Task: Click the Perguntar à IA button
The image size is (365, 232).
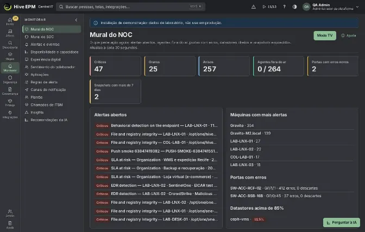Action: 342,222
